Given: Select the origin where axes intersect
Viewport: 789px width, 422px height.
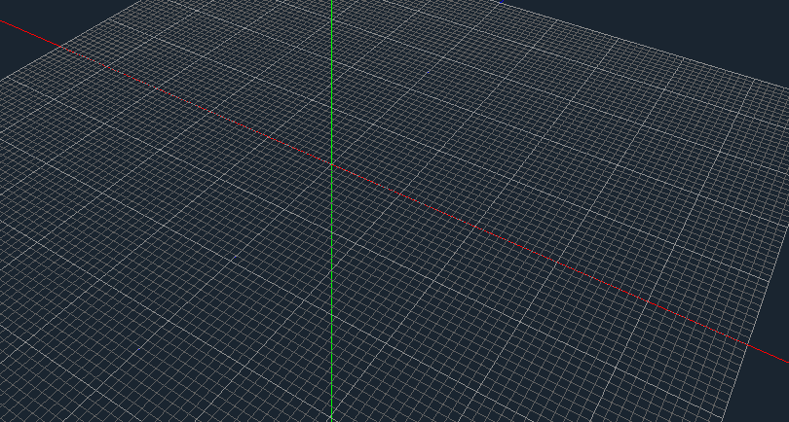Looking at the screenshot, I should [x=331, y=163].
